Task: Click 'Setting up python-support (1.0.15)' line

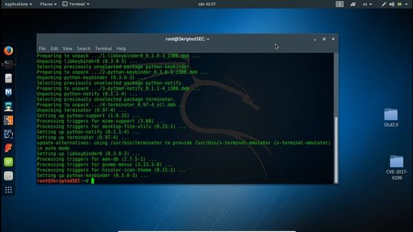Action: pyautogui.click(x=88, y=115)
